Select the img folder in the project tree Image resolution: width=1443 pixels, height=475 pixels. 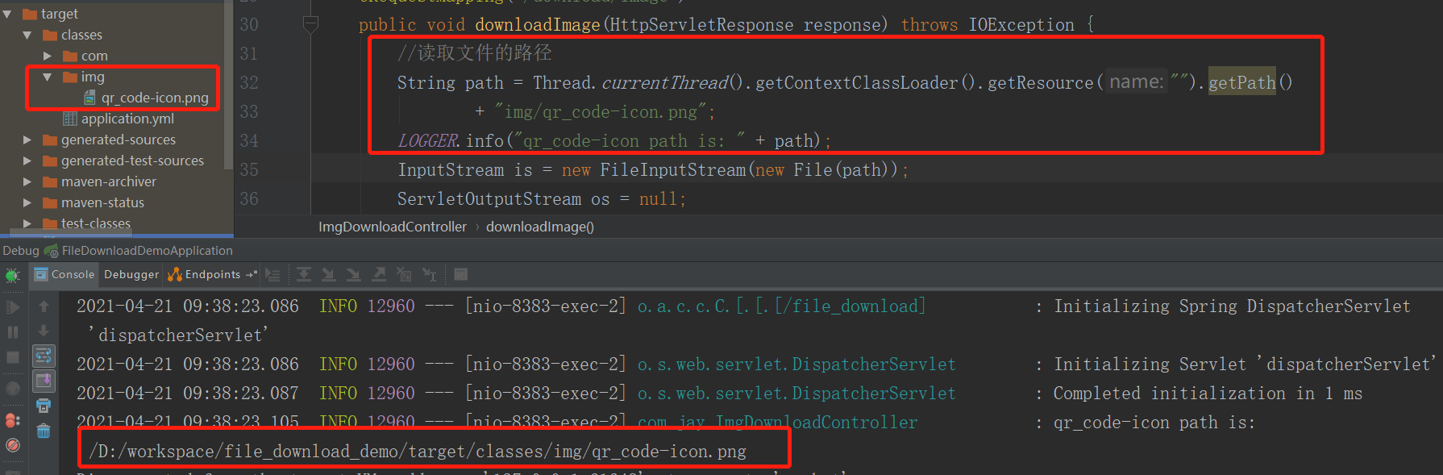pyautogui.click(x=84, y=77)
